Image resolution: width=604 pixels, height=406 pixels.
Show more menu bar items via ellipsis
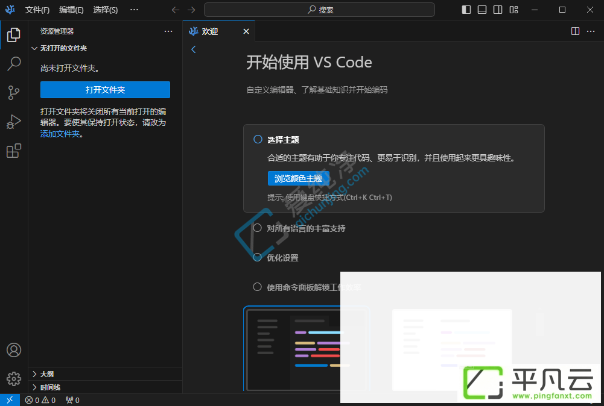coord(134,10)
